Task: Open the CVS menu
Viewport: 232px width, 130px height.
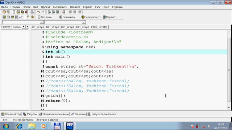Action: 97,7
